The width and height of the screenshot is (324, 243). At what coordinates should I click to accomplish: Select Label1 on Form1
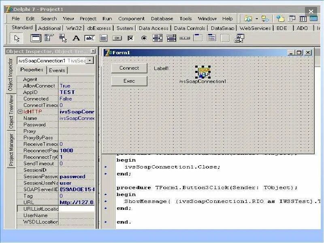(161, 68)
